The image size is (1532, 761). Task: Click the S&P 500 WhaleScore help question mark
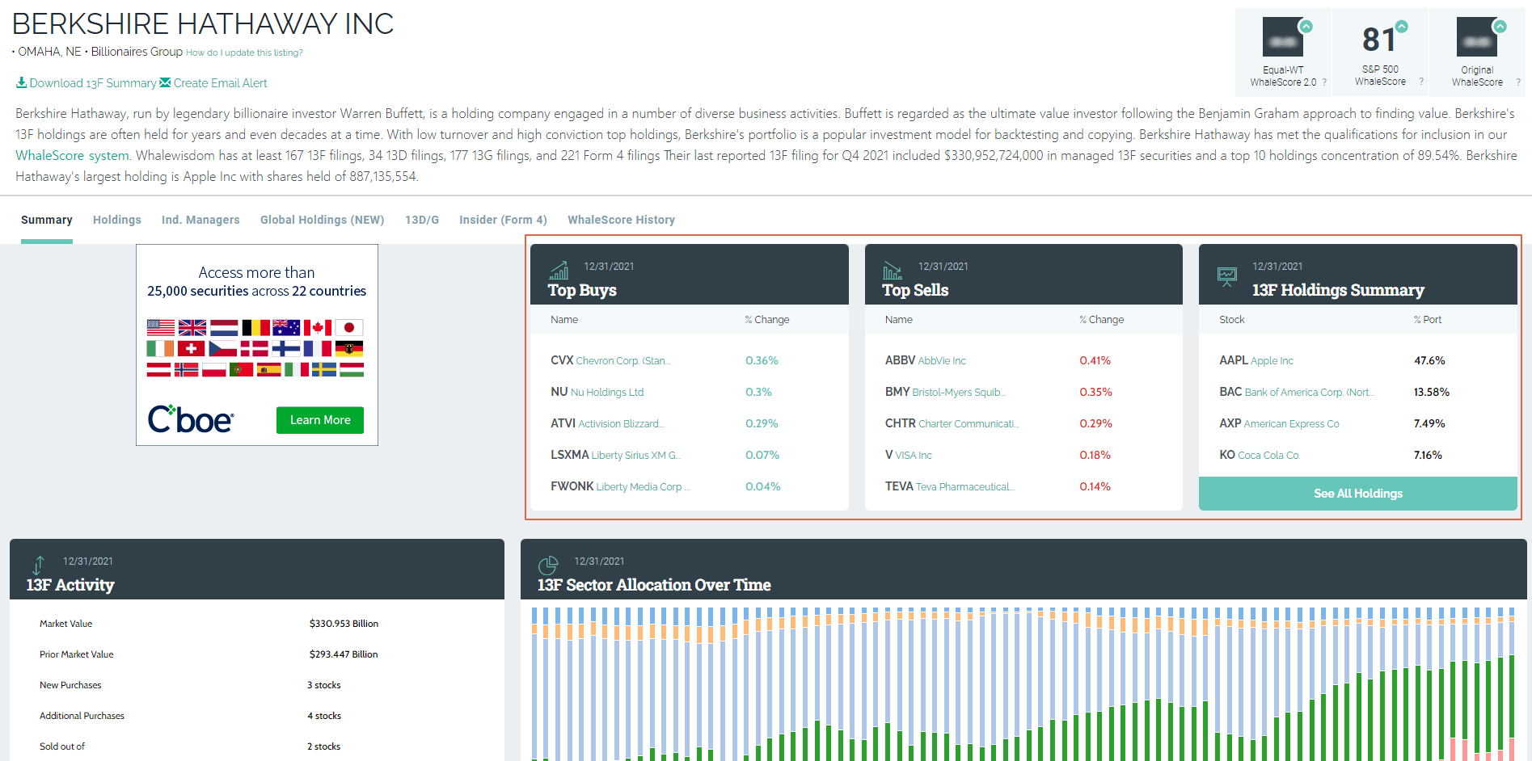click(x=1421, y=82)
